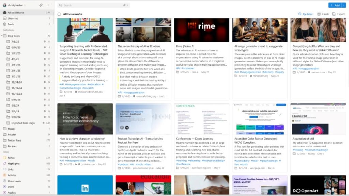The image size is (349, 196).
Task: Click the AI assistant icon beside the username
Action: pos(41,5)
